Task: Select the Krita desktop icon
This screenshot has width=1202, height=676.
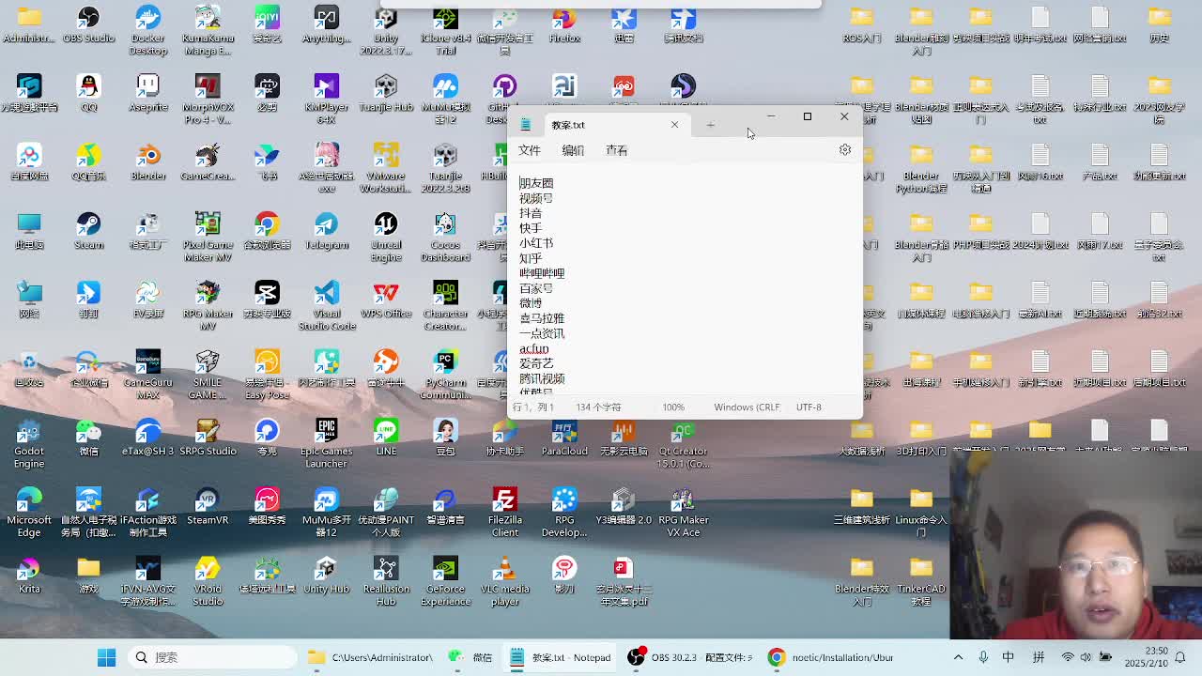Action: coord(29,575)
